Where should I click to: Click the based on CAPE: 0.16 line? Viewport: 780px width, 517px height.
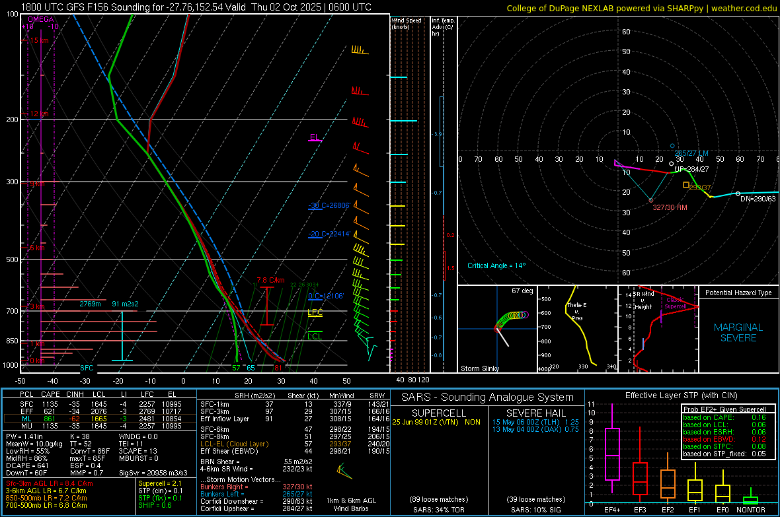tap(724, 417)
